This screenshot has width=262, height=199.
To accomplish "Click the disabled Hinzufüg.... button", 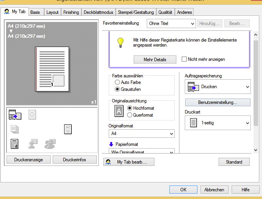I will (x=210, y=23).
